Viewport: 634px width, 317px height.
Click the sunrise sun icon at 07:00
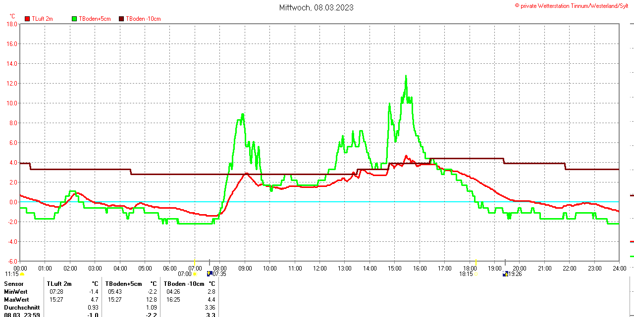pyautogui.click(x=195, y=274)
